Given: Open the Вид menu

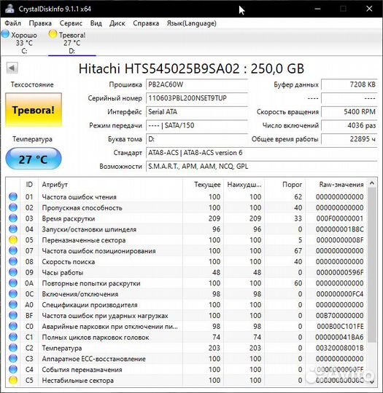Looking at the screenshot, I should [x=96, y=23].
